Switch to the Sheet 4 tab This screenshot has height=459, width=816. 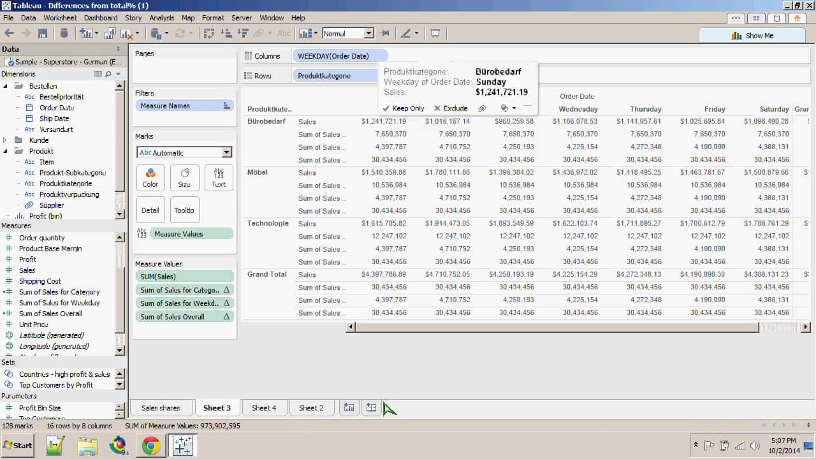click(264, 408)
